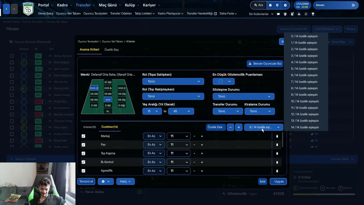Open the bookmark icon in the top bar
Viewport: 364px width, 205px height.
(270, 5)
